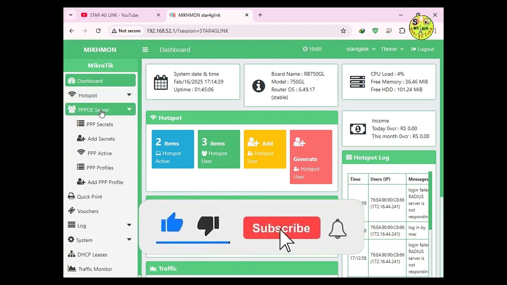Click the Hotspot Log vertical scrollbar

click(x=430, y=201)
